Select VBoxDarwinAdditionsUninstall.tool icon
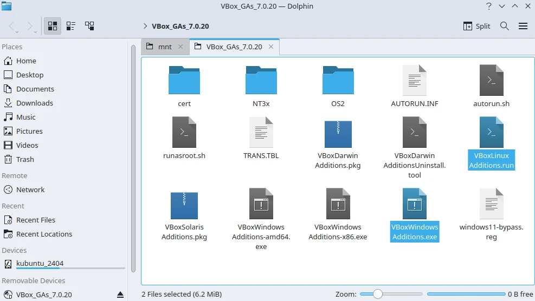The height and width of the screenshot is (301, 535). (415, 132)
